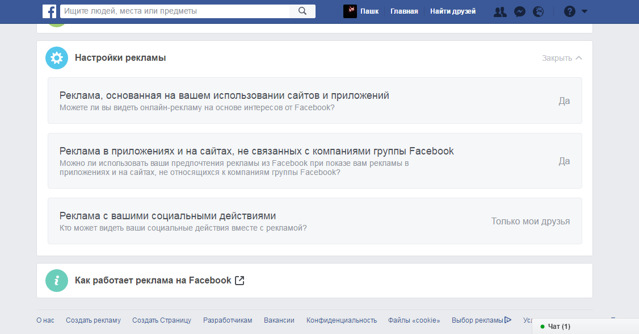Click the info icon by Как работает реклама
Viewport: 639px width, 334px height.
[x=57, y=281]
